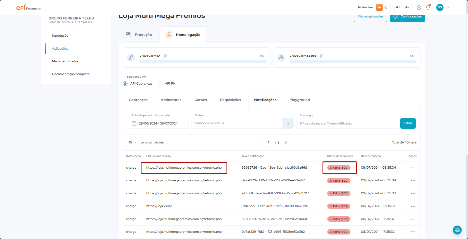Open actions menu for 69035726 08/07/2024 row
The height and width of the screenshot is (239, 468).
tap(413, 219)
